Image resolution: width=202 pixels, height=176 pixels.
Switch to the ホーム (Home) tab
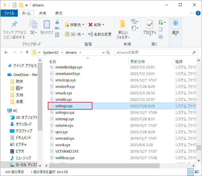(x=26, y=13)
